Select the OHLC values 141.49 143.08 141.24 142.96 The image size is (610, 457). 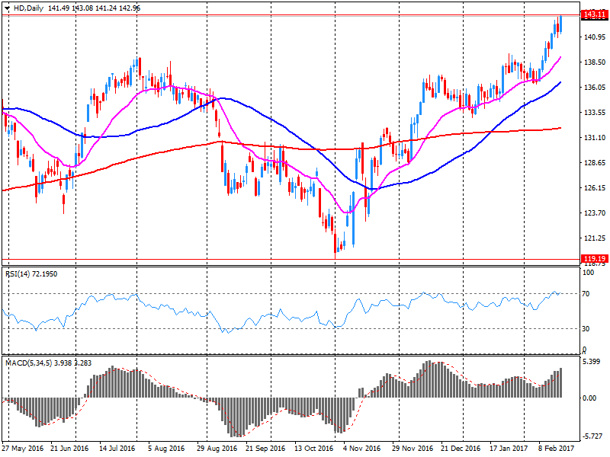click(x=94, y=8)
